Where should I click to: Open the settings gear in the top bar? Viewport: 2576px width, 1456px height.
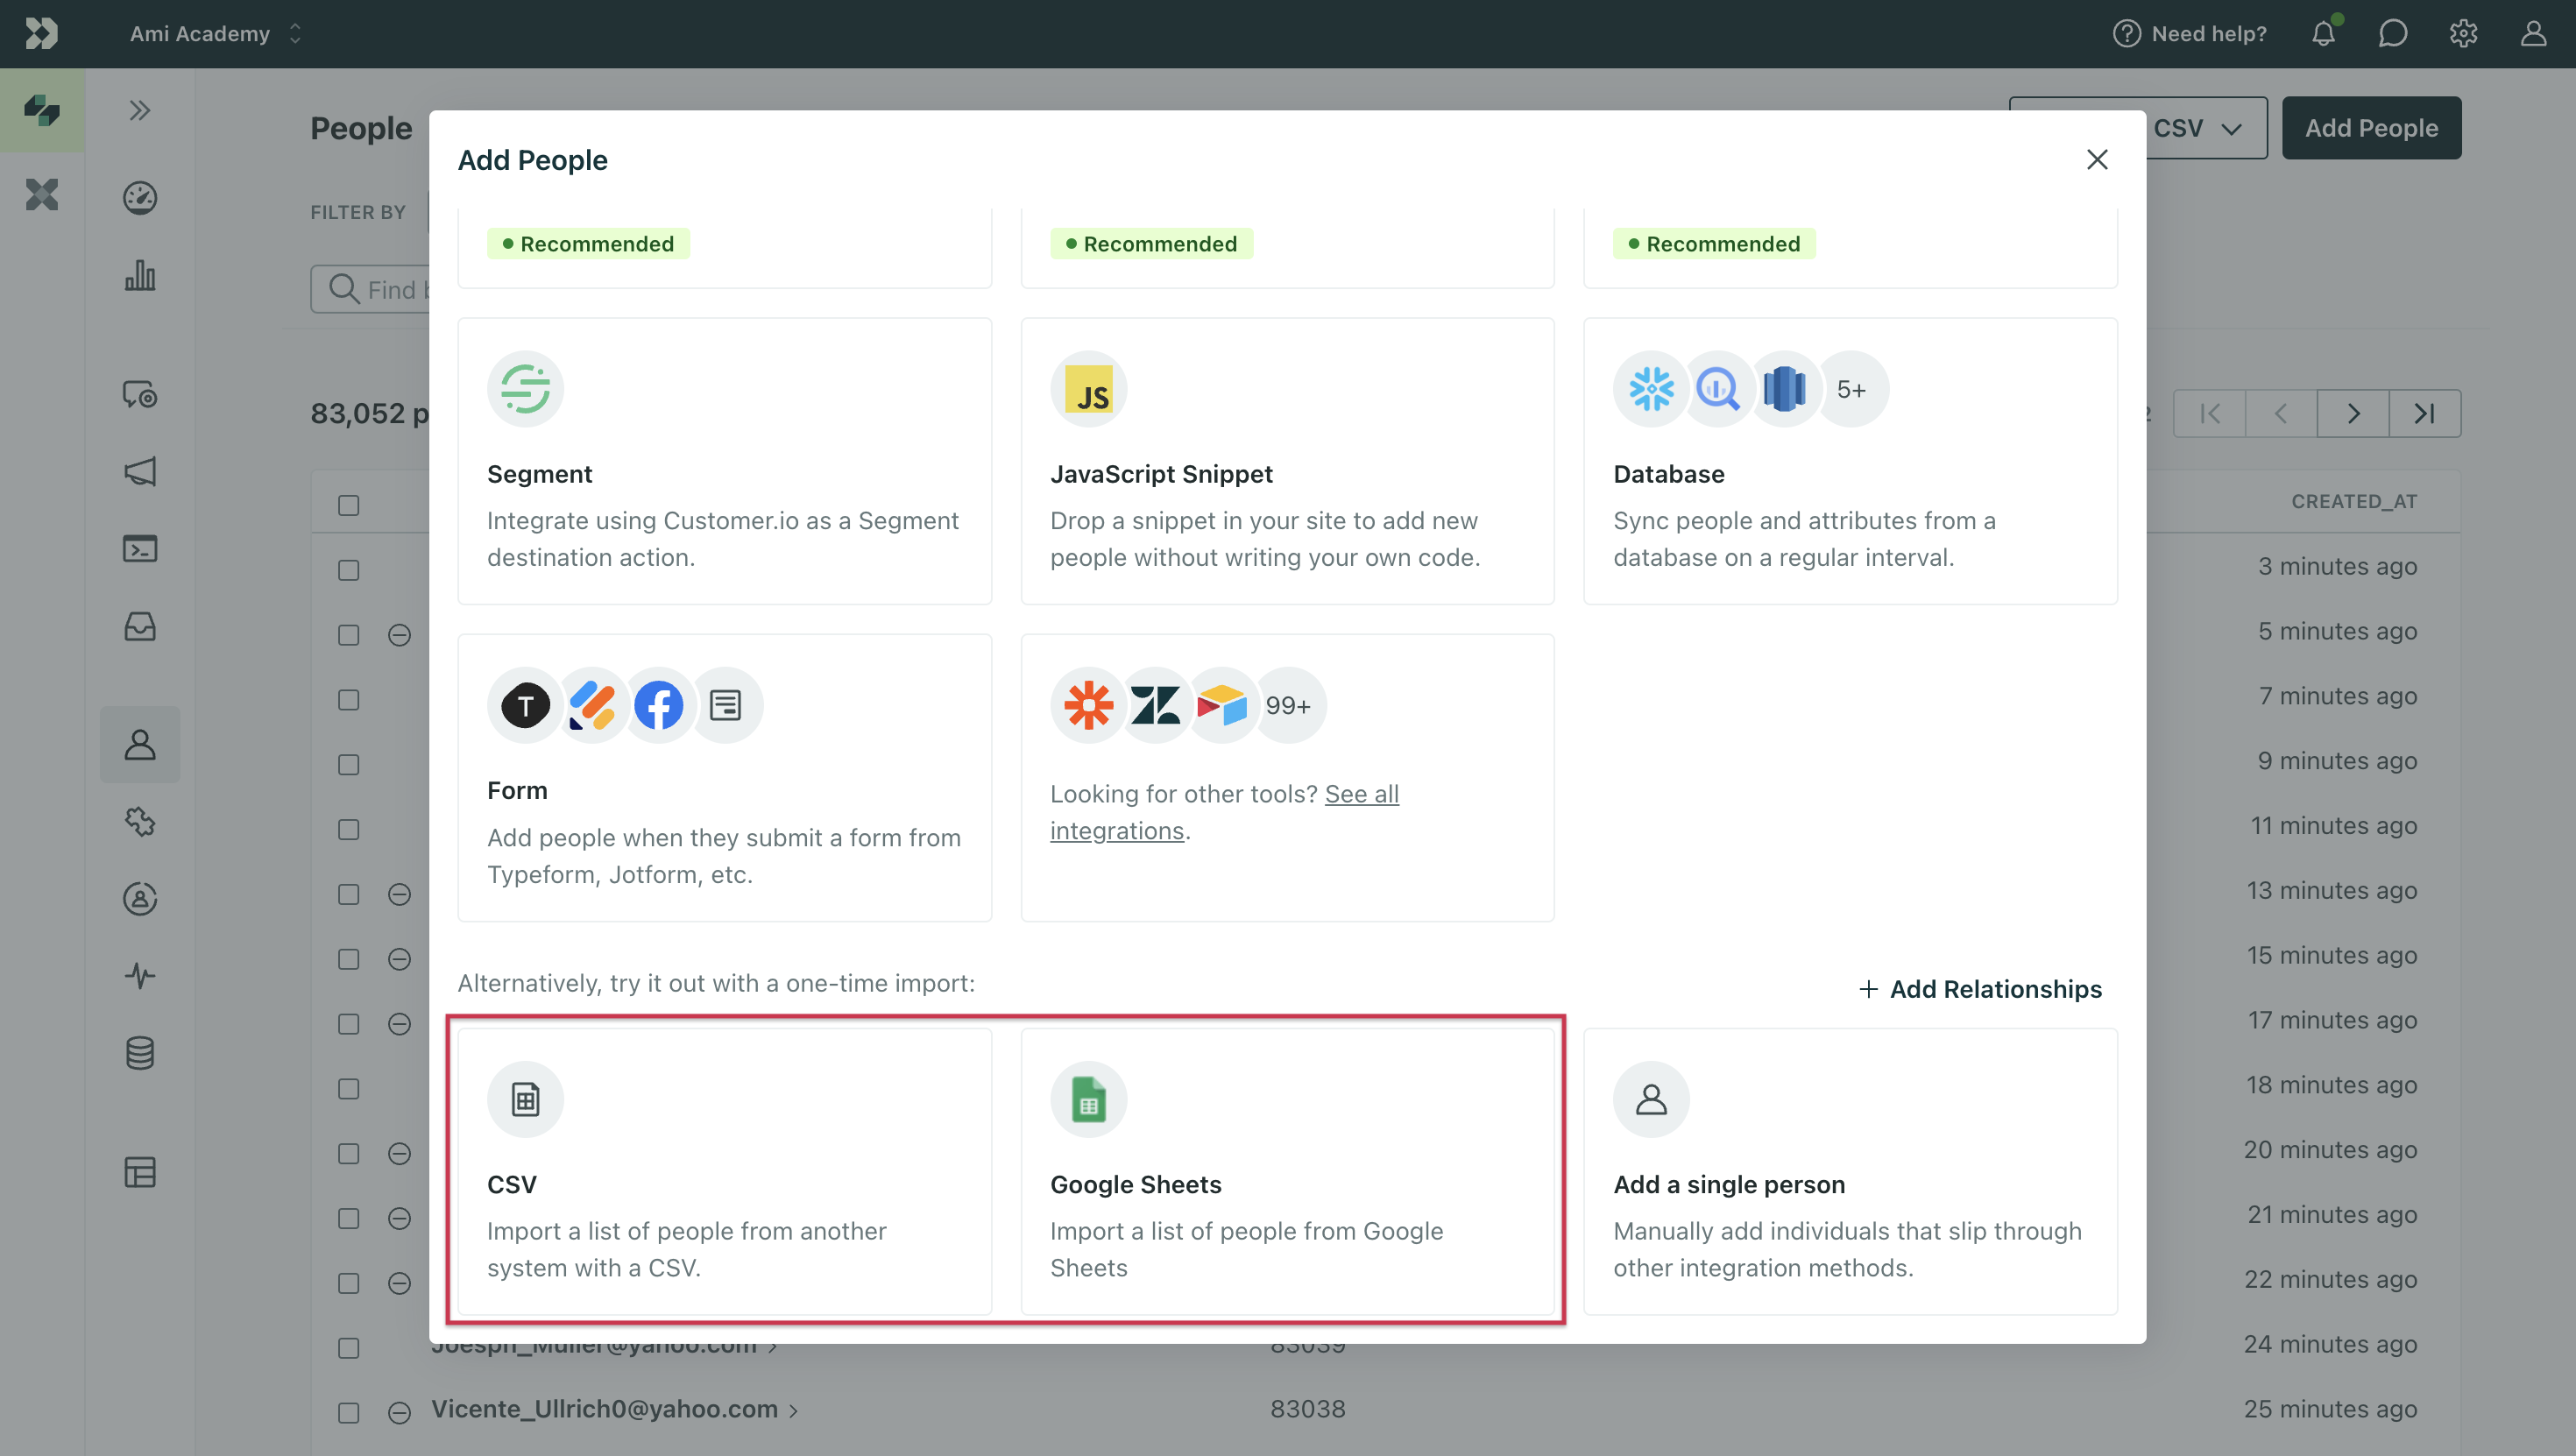2463,33
